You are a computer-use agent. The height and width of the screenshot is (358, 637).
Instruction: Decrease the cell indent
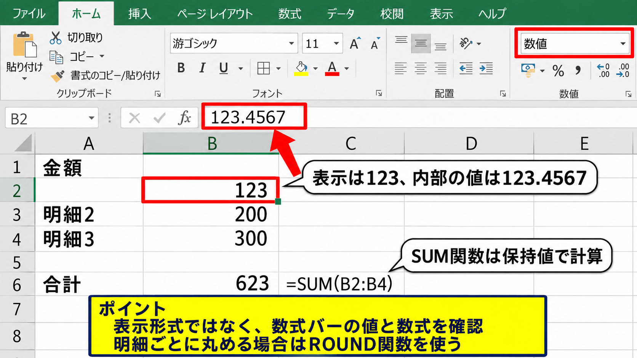click(466, 68)
